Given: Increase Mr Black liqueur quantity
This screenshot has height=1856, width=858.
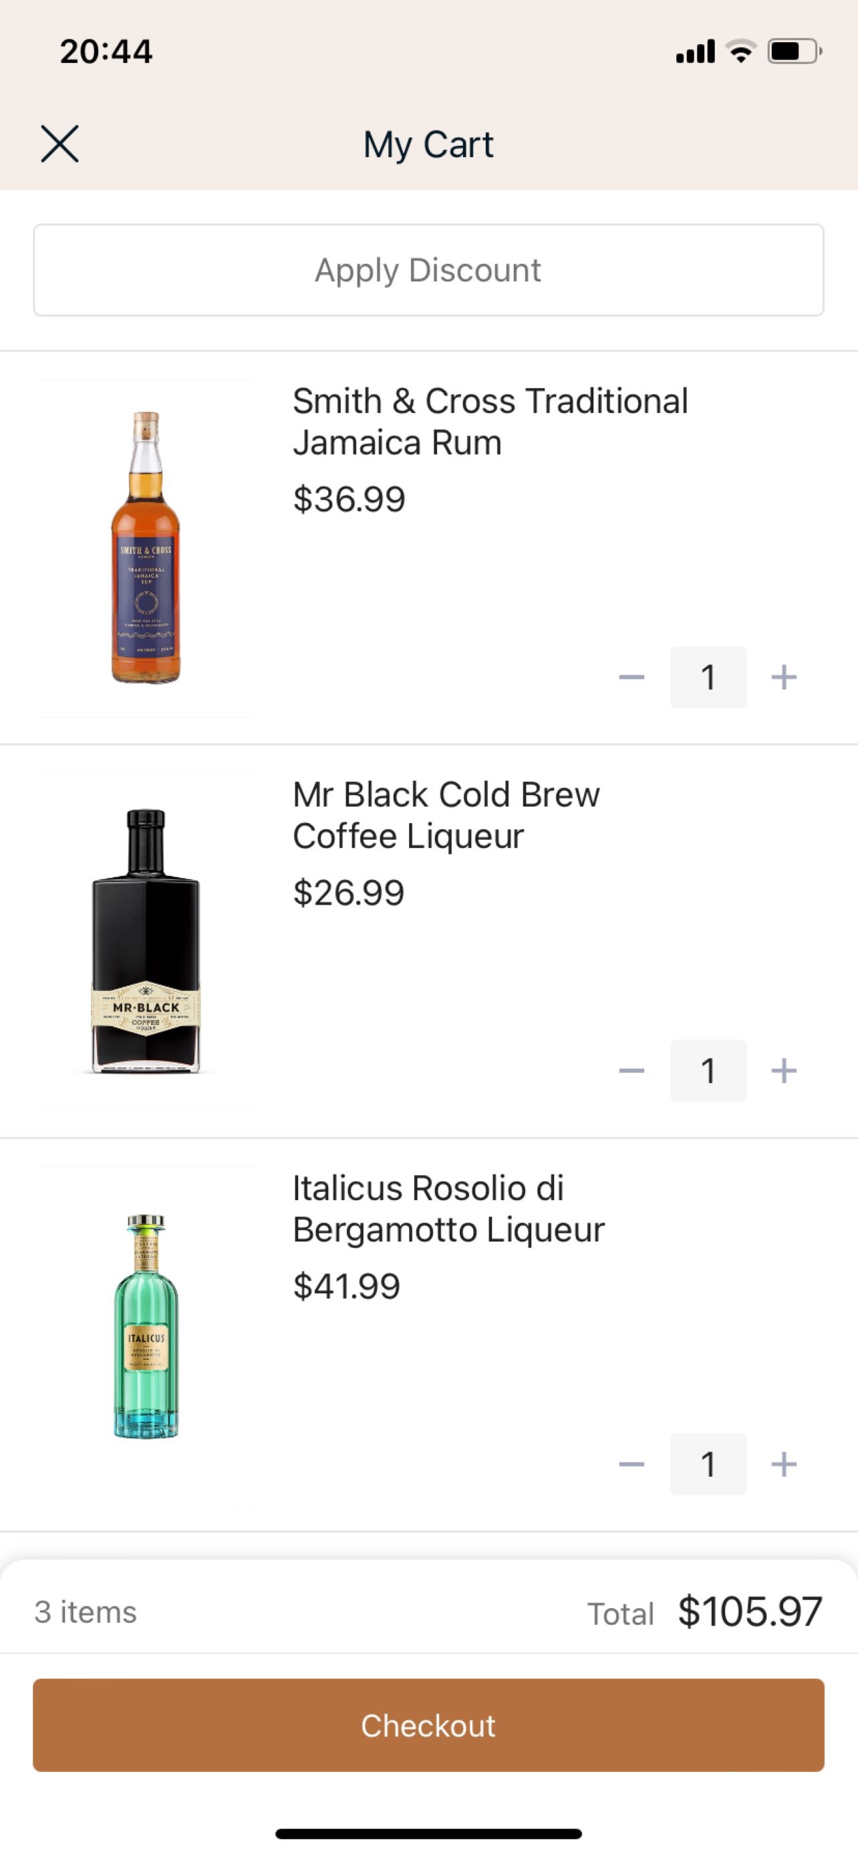Looking at the screenshot, I should point(784,1071).
